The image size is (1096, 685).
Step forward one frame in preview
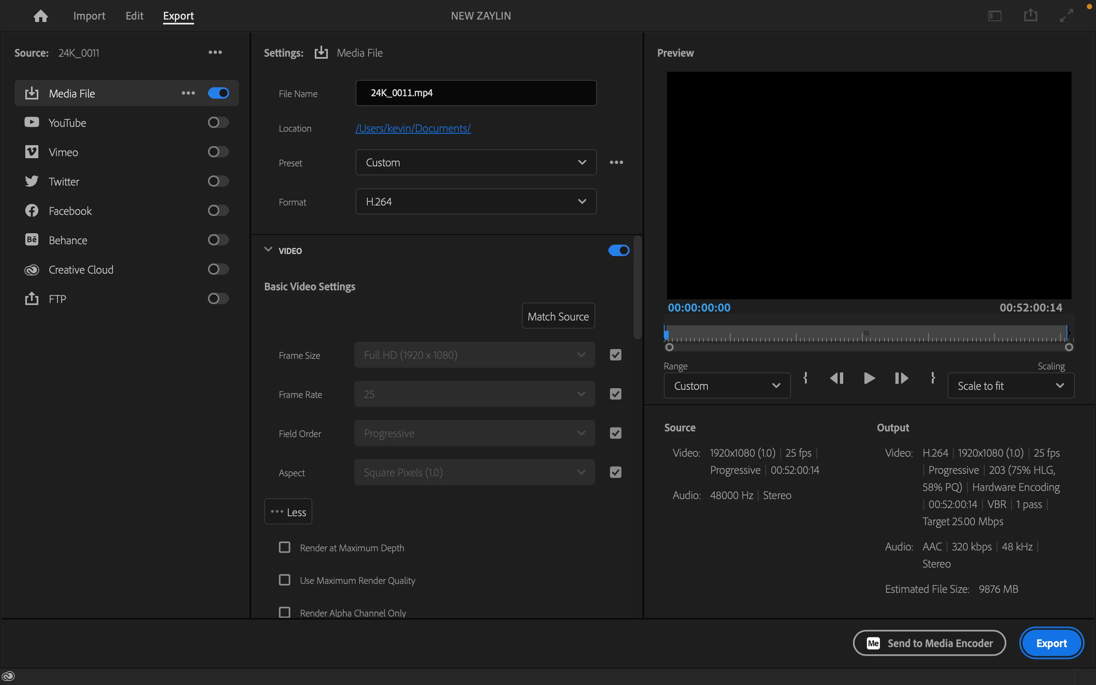pyautogui.click(x=901, y=378)
